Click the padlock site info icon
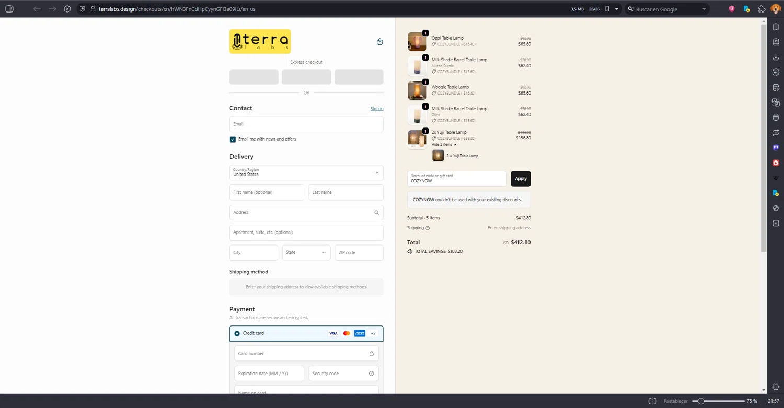The height and width of the screenshot is (408, 784). (93, 9)
